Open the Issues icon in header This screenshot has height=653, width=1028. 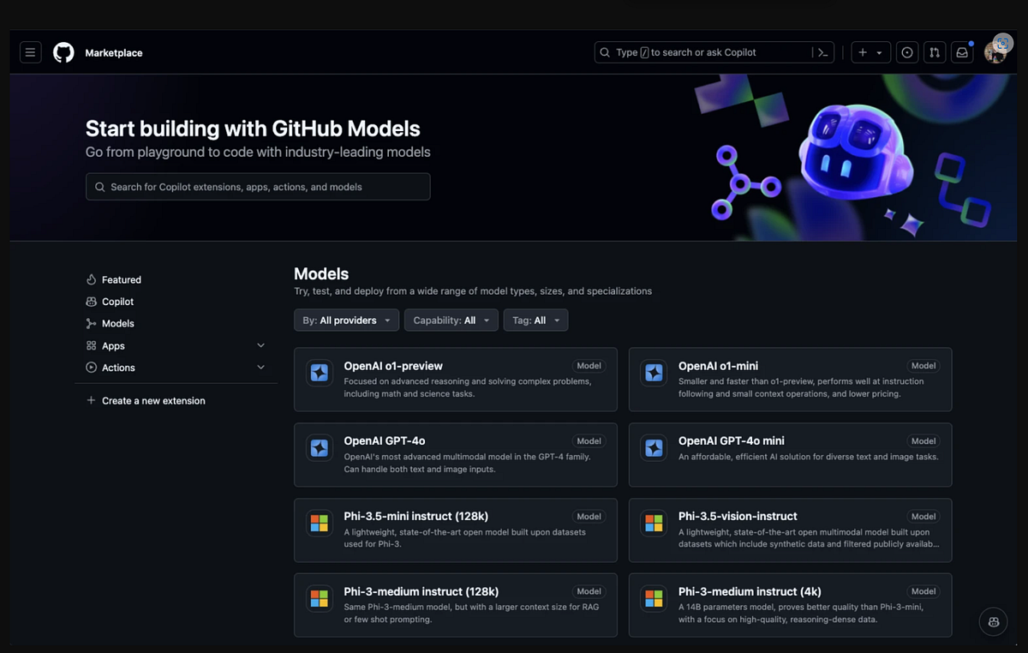907,52
